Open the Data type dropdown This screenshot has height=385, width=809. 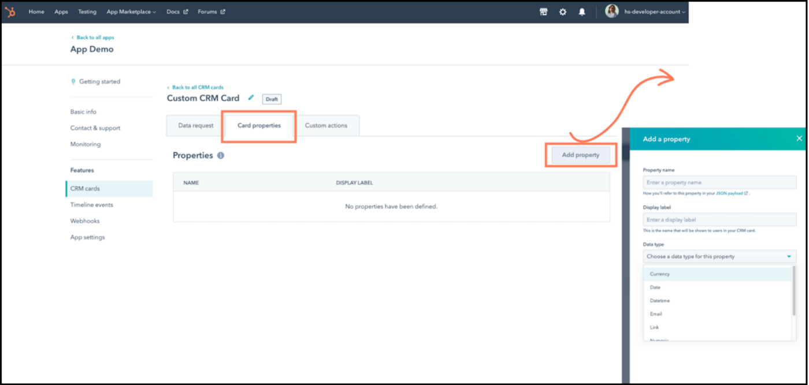pyautogui.click(x=719, y=256)
